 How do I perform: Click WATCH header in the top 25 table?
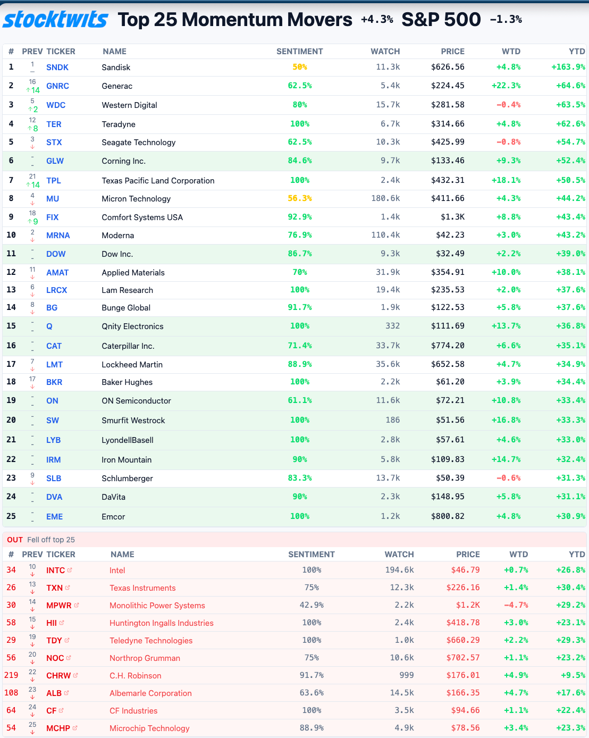pos(385,52)
